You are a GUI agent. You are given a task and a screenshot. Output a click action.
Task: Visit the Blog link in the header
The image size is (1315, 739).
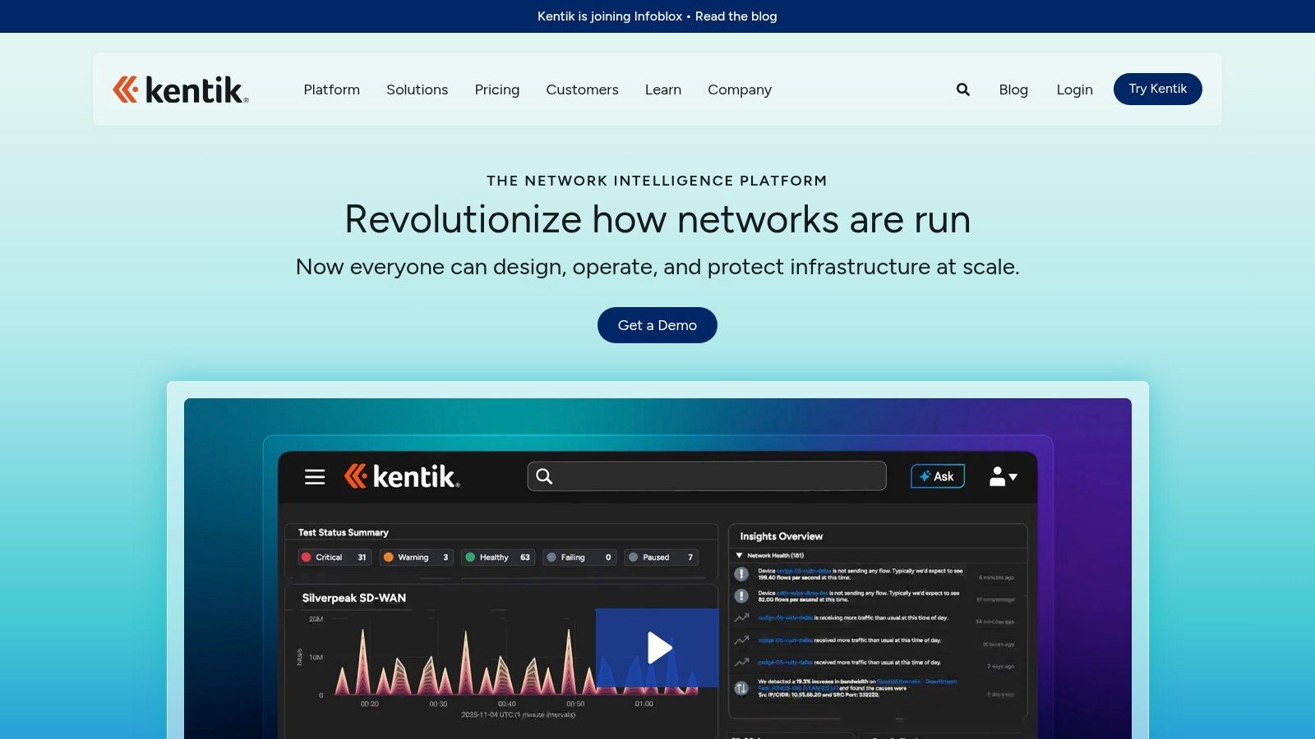coord(1013,90)
